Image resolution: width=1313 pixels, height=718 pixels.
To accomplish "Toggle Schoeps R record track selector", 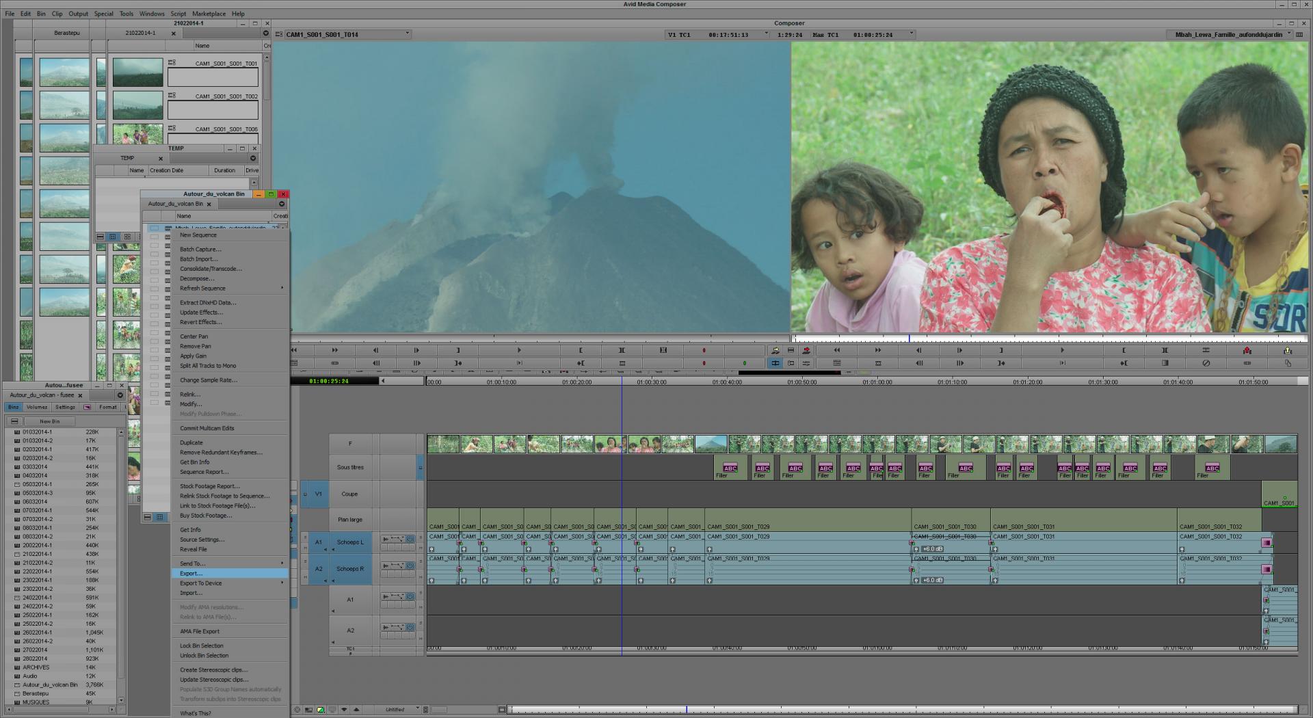I will coord(350,569).
